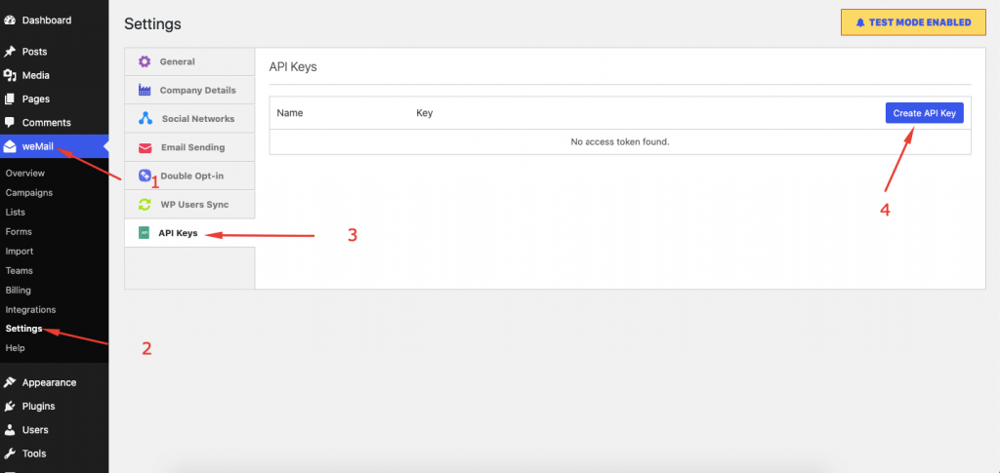
Task: Open the General settings tab
Action: (189, 61)
